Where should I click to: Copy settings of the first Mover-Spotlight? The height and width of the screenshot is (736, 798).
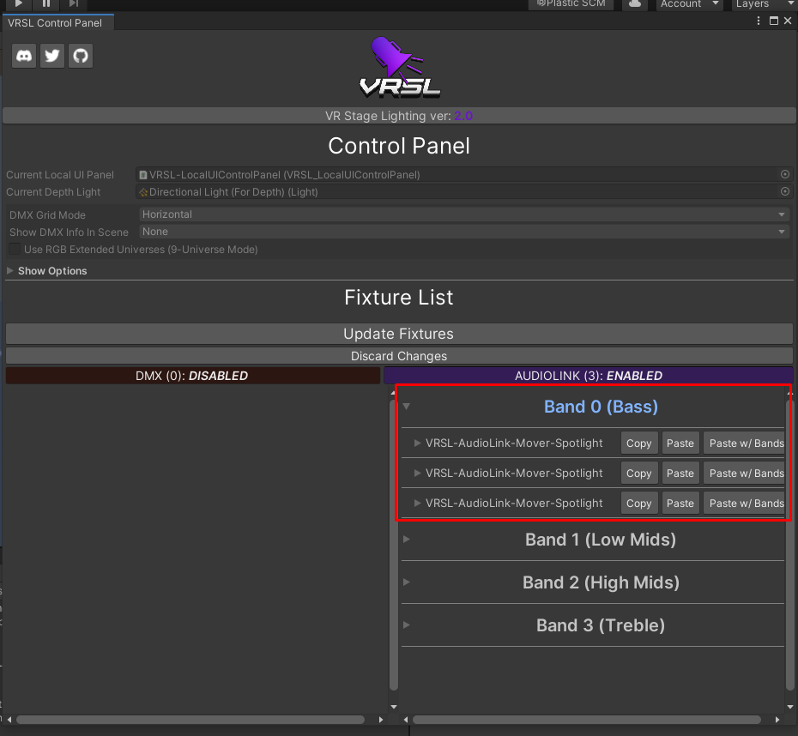(x=639, y=443)
